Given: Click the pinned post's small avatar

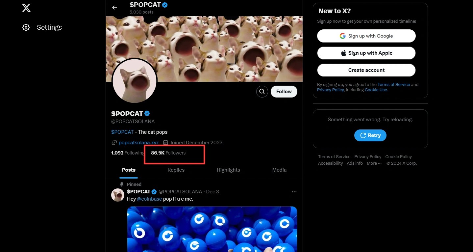Looking at the screenshot, I should point(118,195).
